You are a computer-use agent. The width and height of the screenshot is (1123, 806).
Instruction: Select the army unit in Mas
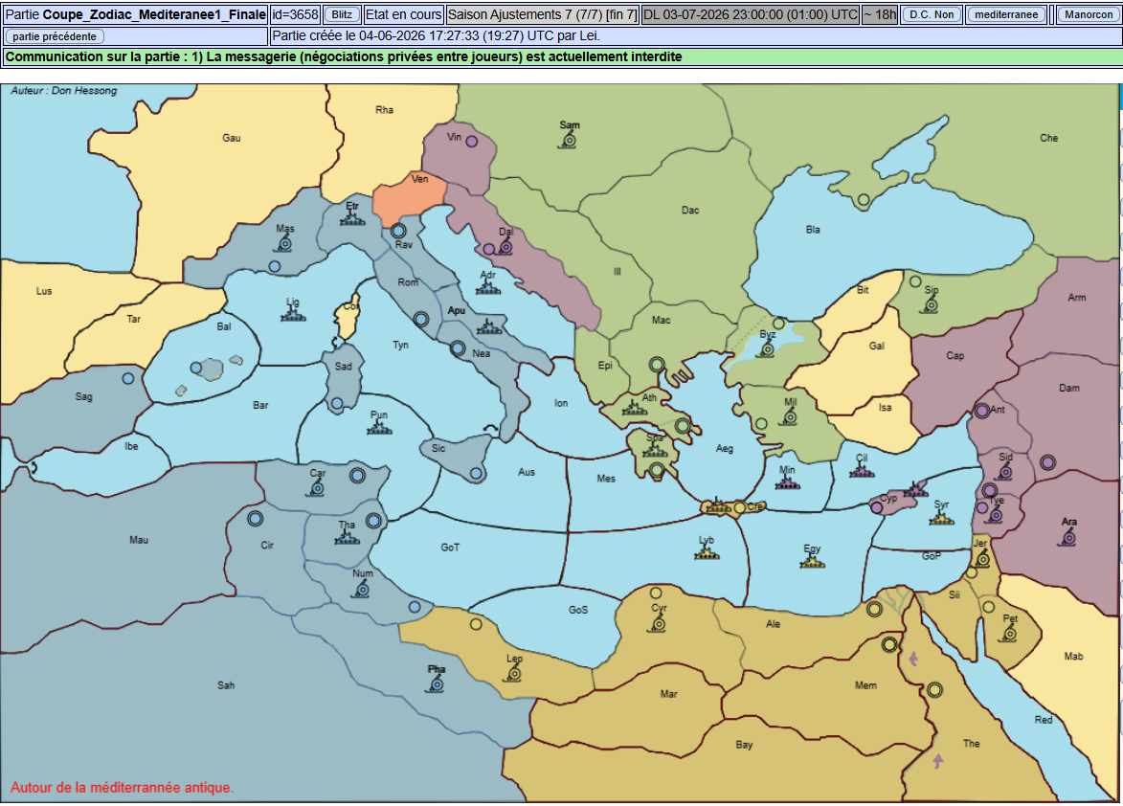tap(284, 245)
